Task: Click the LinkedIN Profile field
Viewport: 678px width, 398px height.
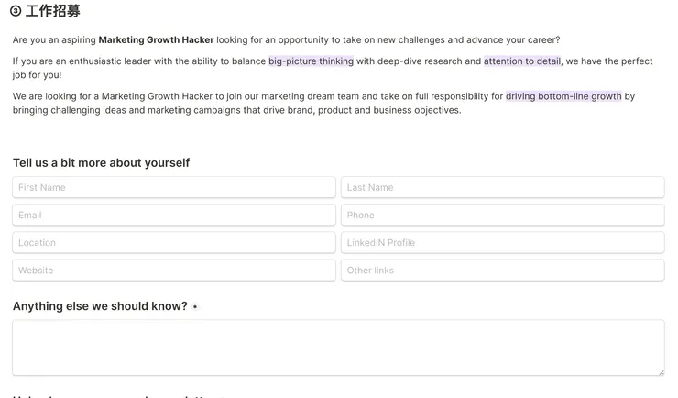Action: point(502,243)
